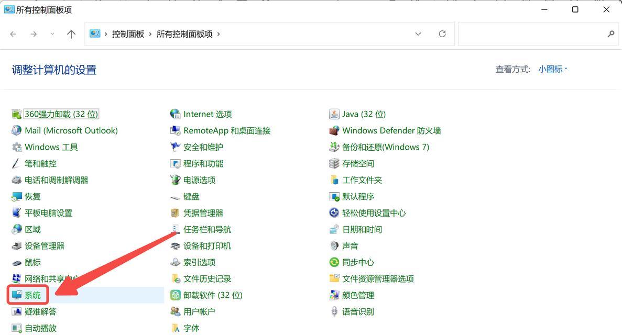Image resolution: width=622 pixels, height=335 pixels.
Task: Click the 疑难解答 icon
Action: pos(16,311)
